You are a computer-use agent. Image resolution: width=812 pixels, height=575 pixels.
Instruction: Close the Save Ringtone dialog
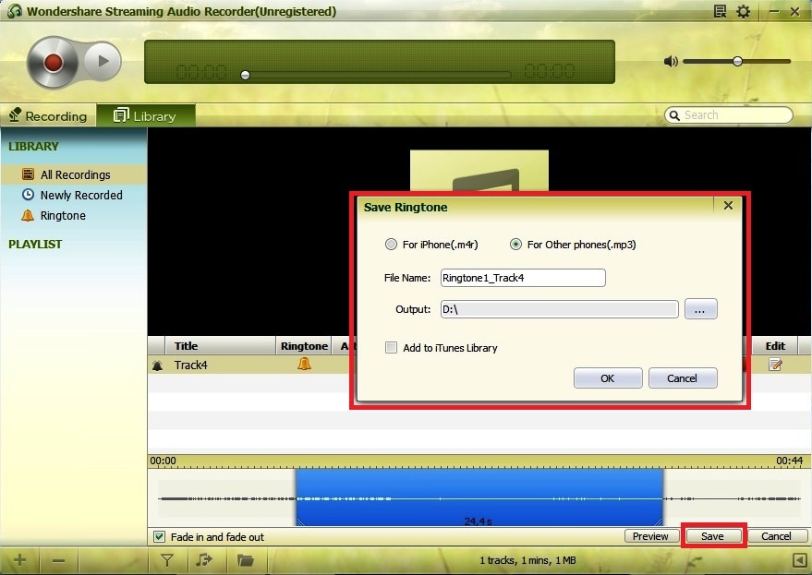728,206
